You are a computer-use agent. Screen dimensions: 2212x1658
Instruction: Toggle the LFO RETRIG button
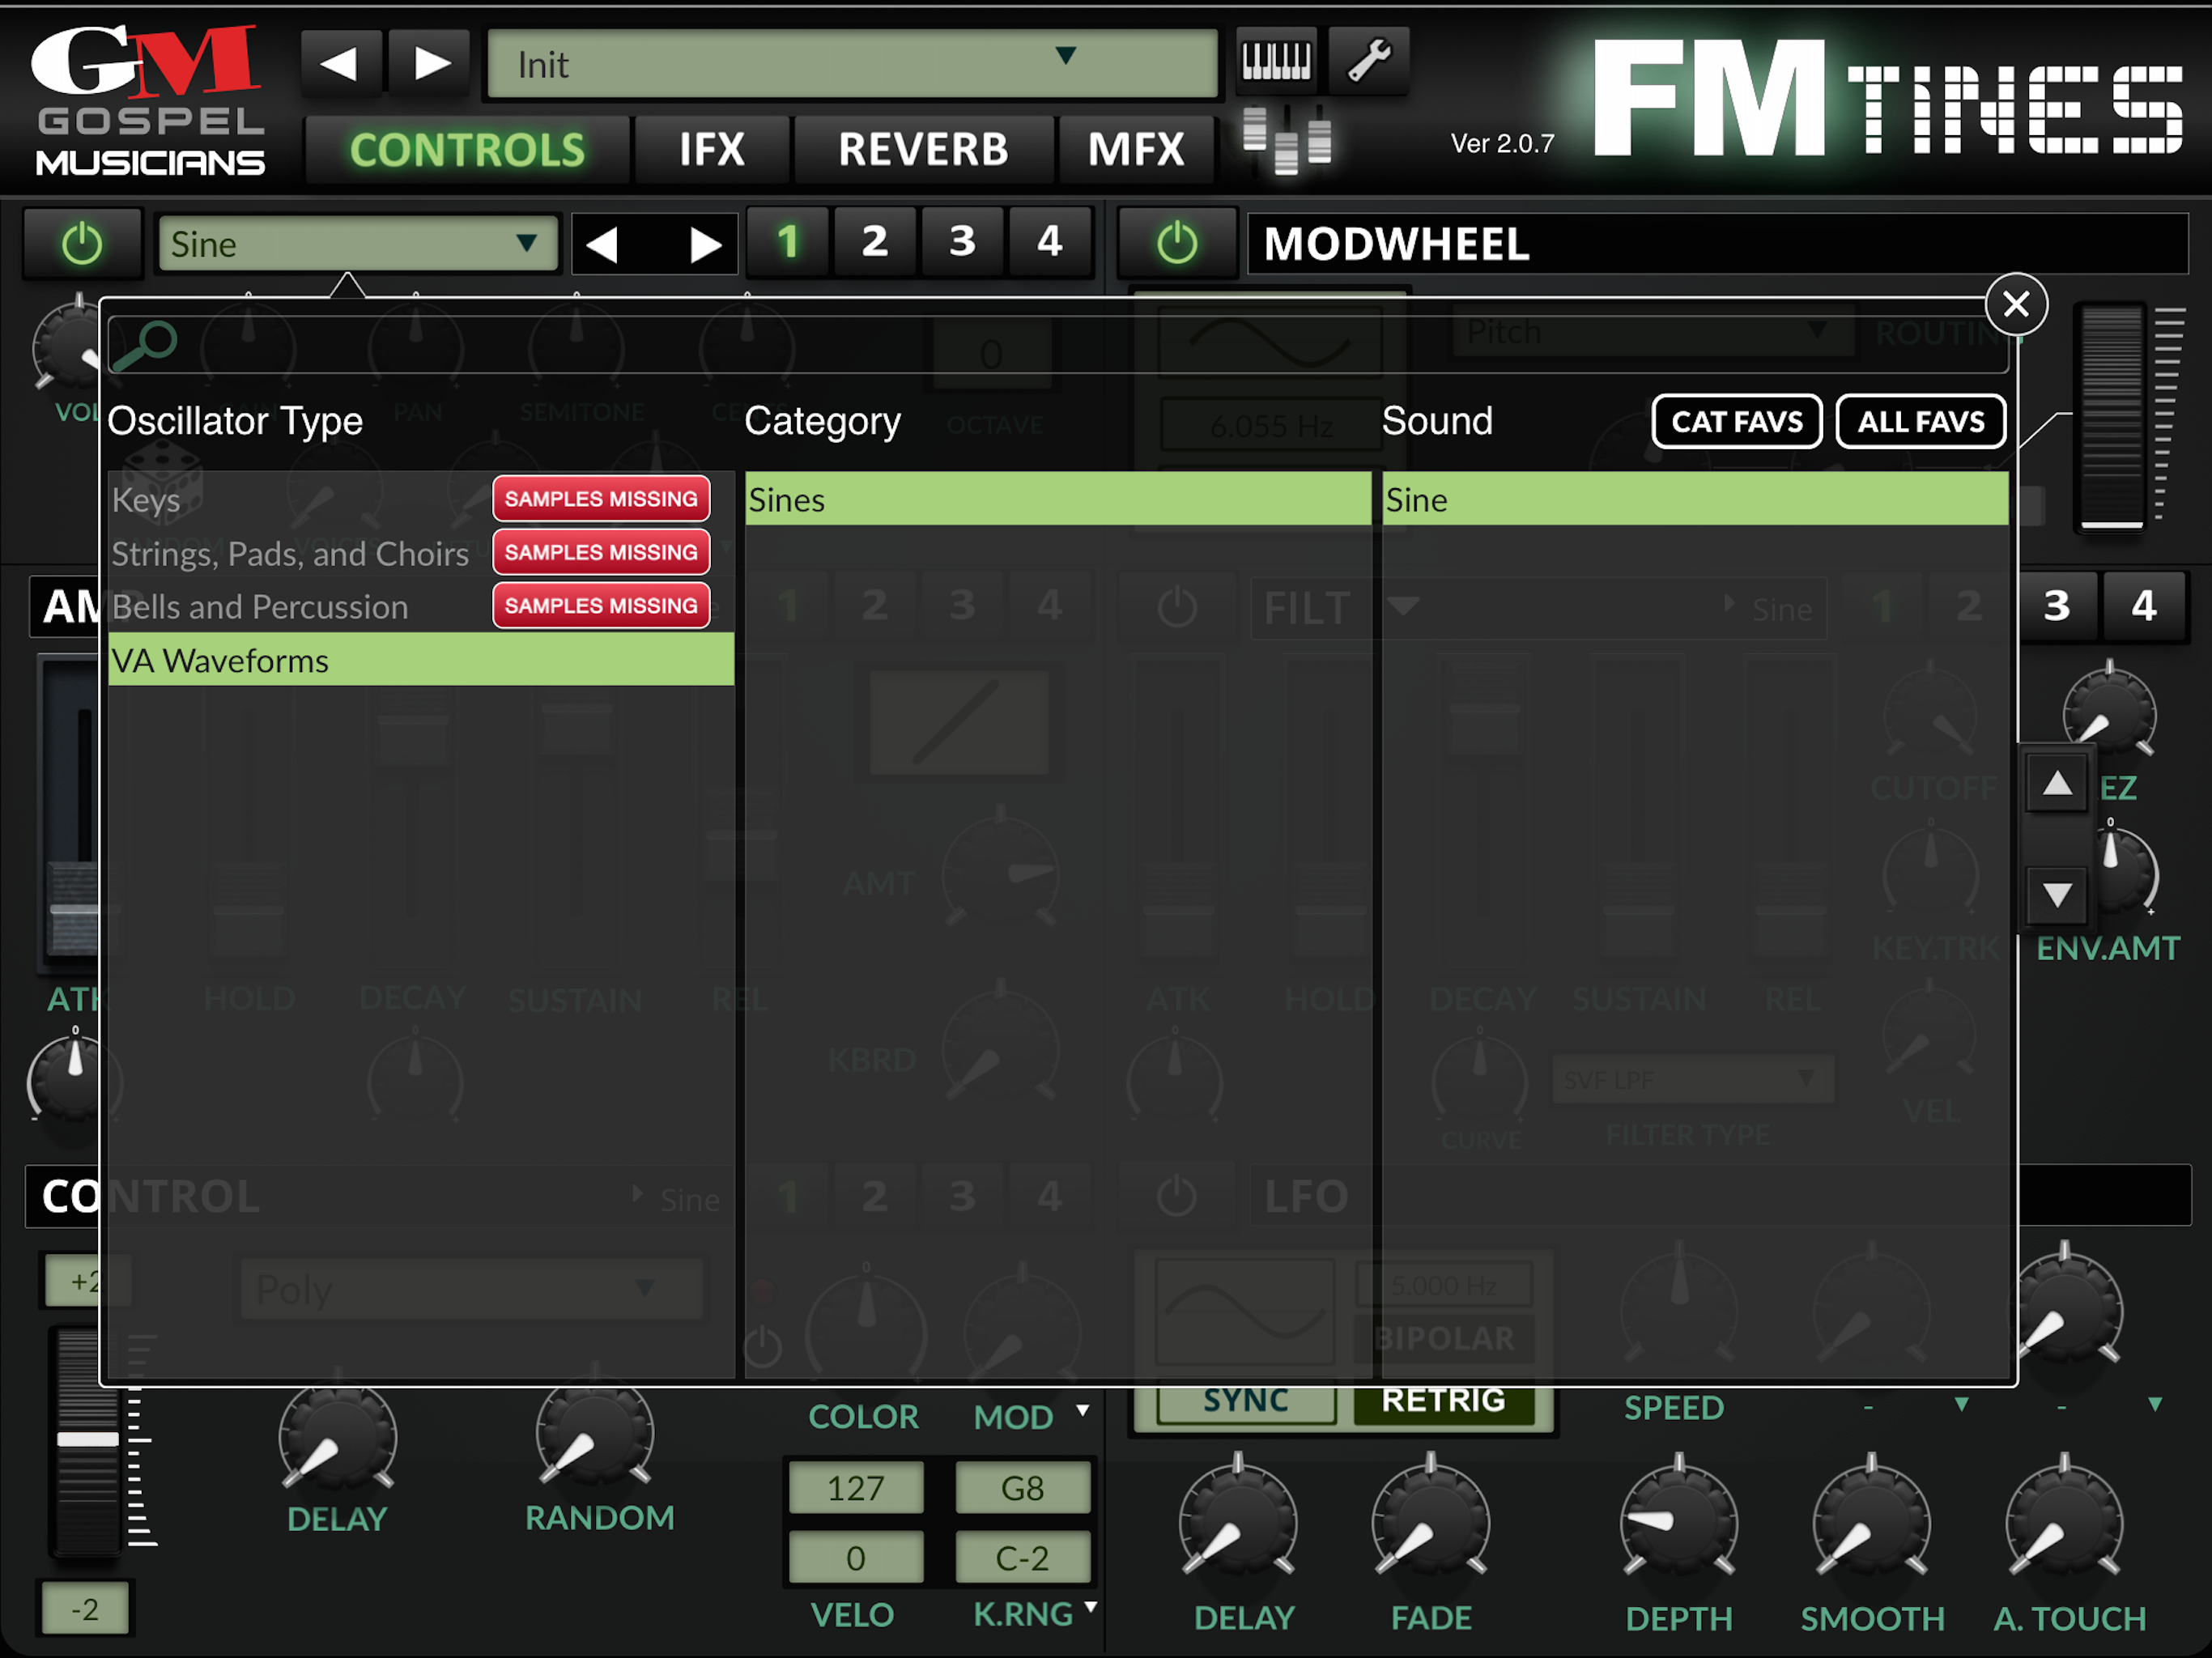(1443, 1401)
